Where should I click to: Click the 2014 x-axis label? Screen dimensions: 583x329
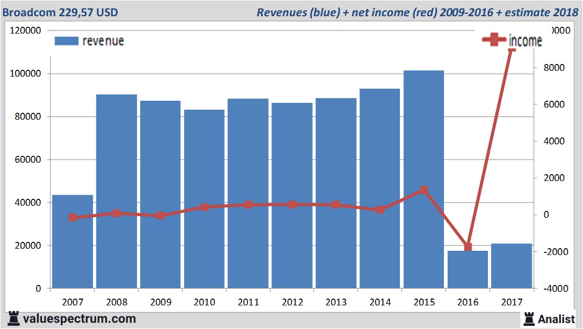point(380,302)
